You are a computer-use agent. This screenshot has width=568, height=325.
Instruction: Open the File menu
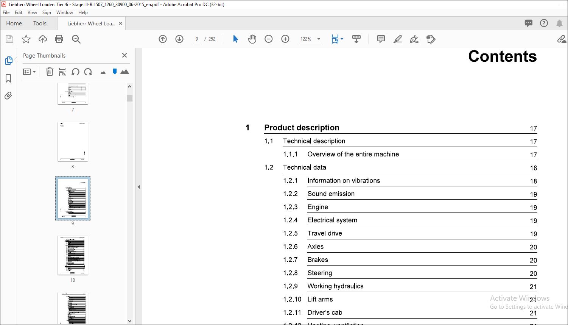point(6,12)
